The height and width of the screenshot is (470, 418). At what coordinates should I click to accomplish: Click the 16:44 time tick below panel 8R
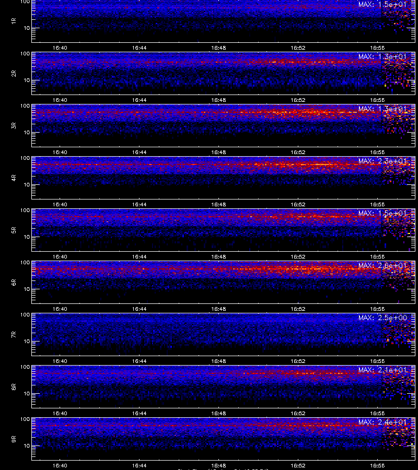point(139,413)
